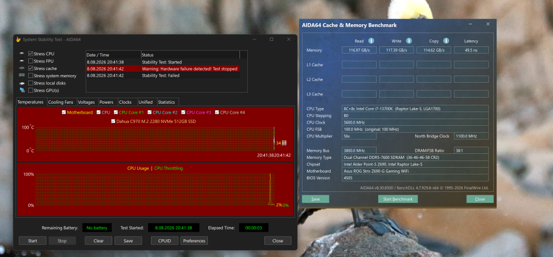Click the 'No battery' remaining battery display
Viewport: 553px width, 257px height.
pyautogui.click(x=97, y=228)
